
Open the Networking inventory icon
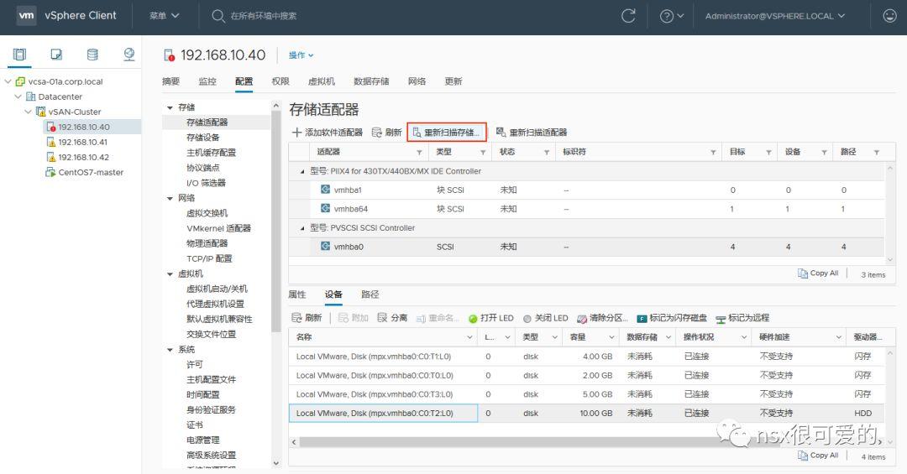click(129, 55)
